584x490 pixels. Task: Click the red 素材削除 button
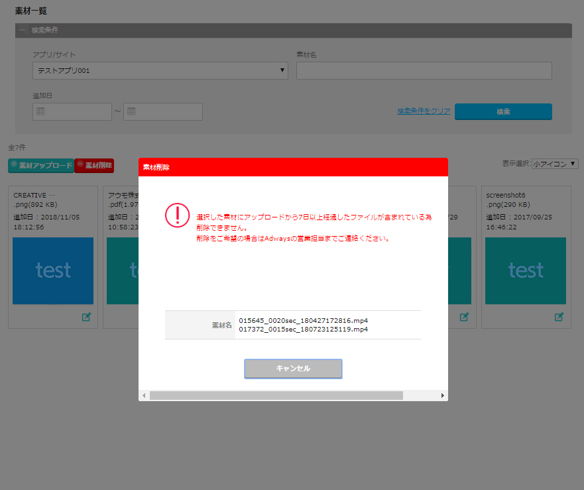pyautogui.click(x=94, y=165)
